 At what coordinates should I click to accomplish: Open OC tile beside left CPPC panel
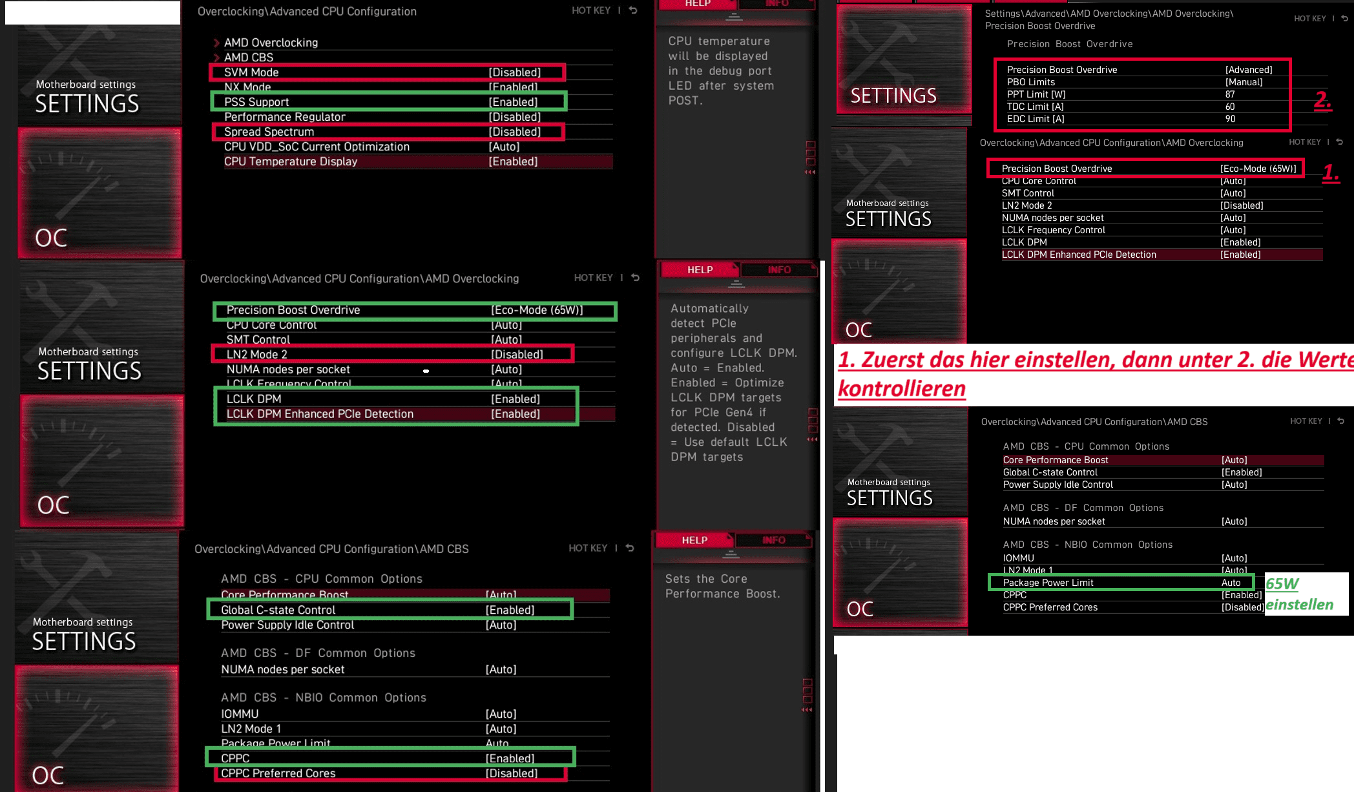[97, 729]
